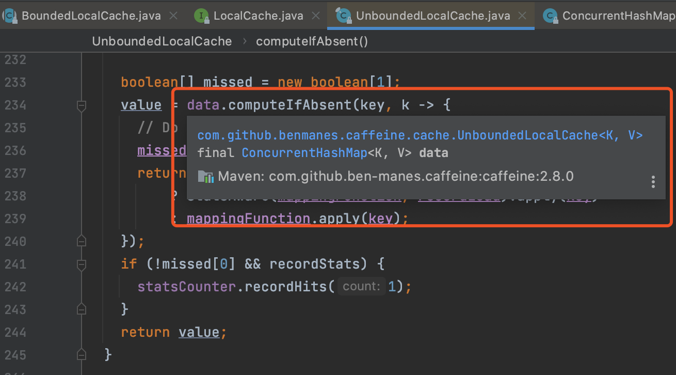Switch to LocalCache.java tab
This screenshot has height=375, width=676.
[x=258, y=16]
